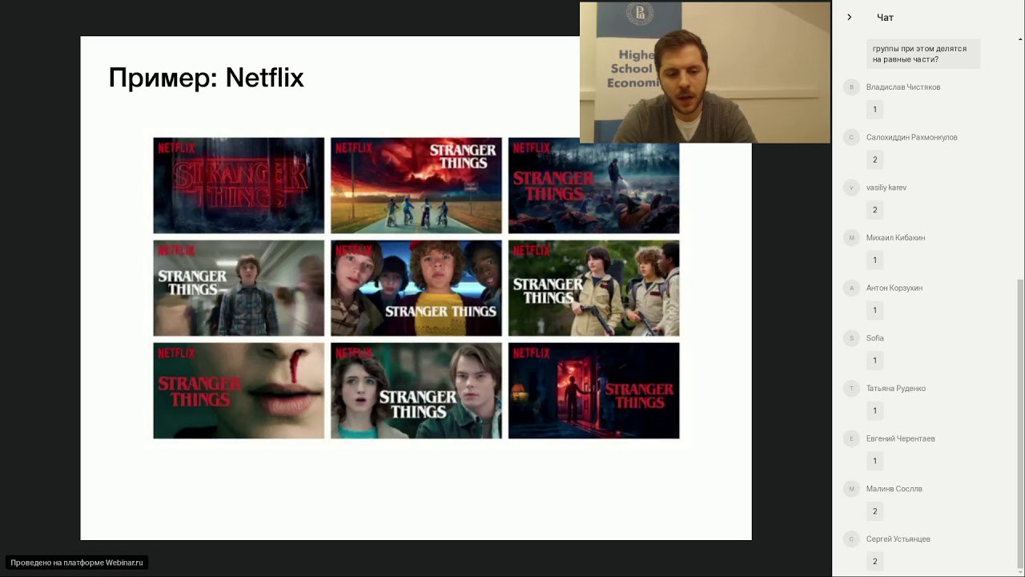Click the boy in hallway Stranger Things thumbnail
Image resolution: width=1025 pixels, height=577 pixels.
click(x=239, y=288)
